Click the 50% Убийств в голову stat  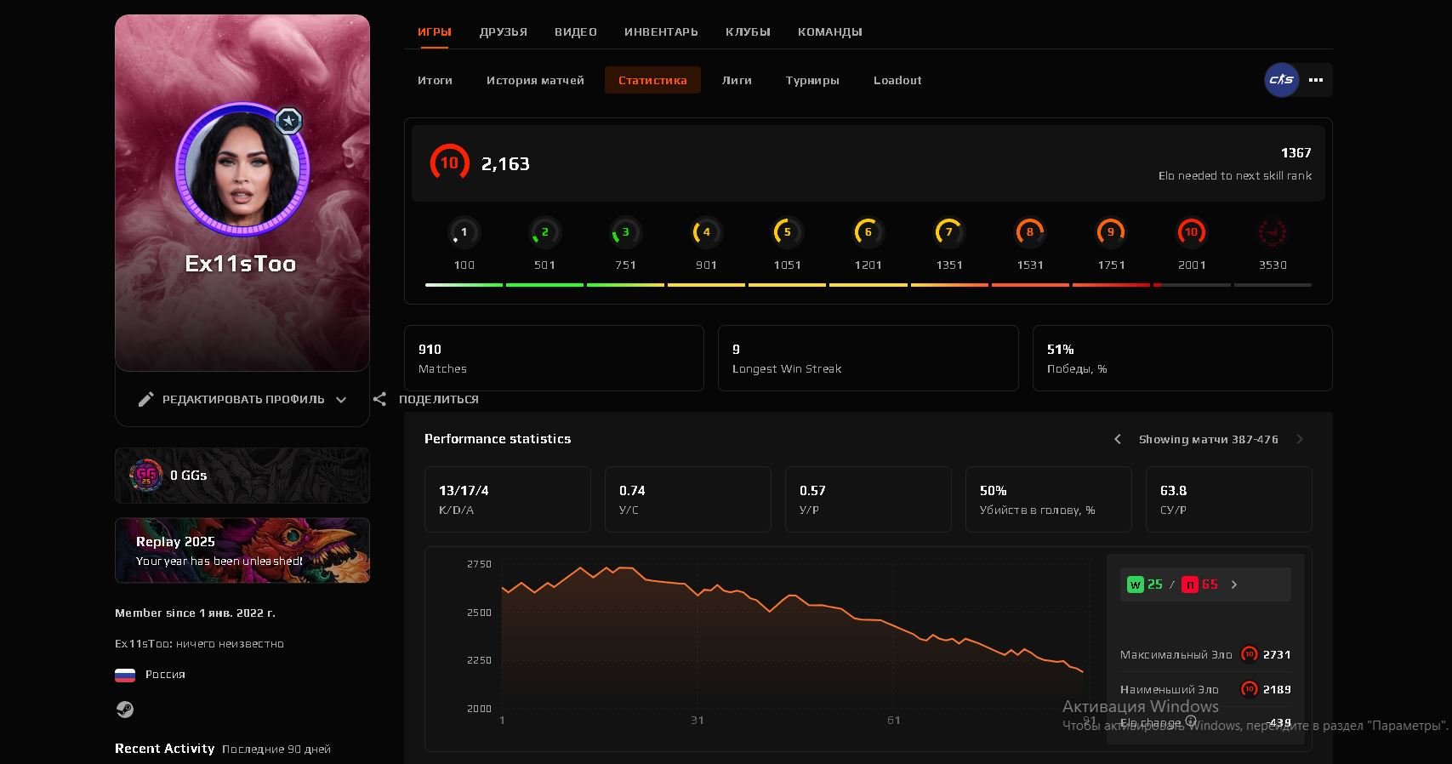point(1049,499)
